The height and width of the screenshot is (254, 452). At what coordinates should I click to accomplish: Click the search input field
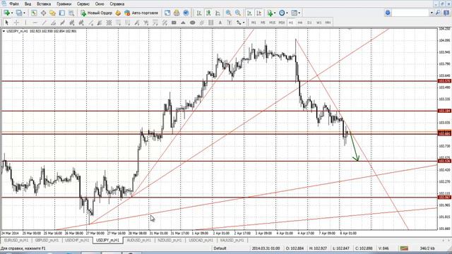point(410,13)
